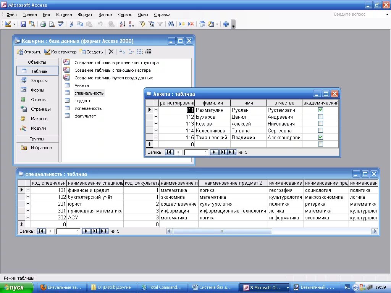Open the Вставка menu
Image resolution: width=391 pixels, height=293 pixels.
point(64,14)
